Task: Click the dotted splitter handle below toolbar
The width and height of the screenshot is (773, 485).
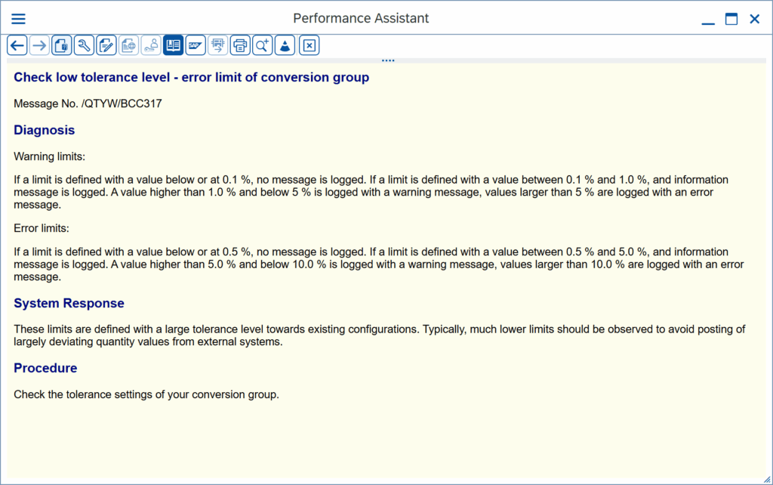Action: click(x=388, y=60)
